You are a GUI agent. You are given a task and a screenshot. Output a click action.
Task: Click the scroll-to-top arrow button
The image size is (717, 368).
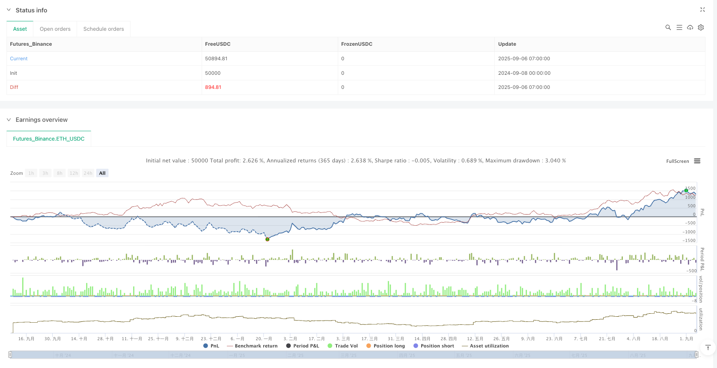(708, 347)
